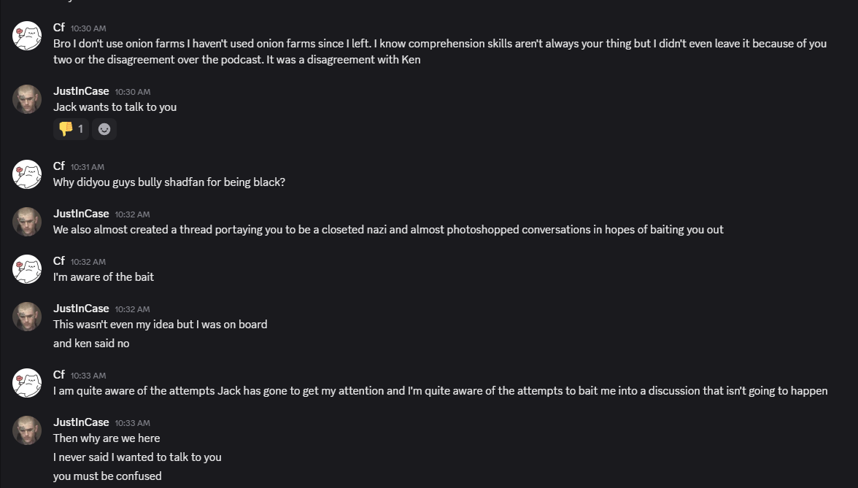Click the JustInCase username above "Jack wants to talk"

[81, 91]
